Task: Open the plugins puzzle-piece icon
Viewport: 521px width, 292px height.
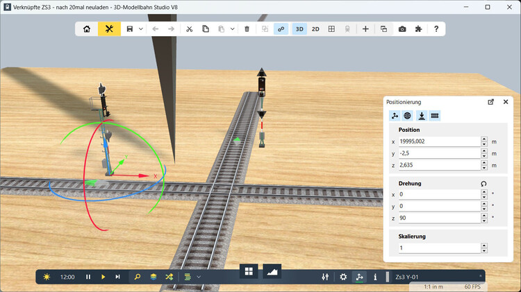Action: tap(418, 29)
